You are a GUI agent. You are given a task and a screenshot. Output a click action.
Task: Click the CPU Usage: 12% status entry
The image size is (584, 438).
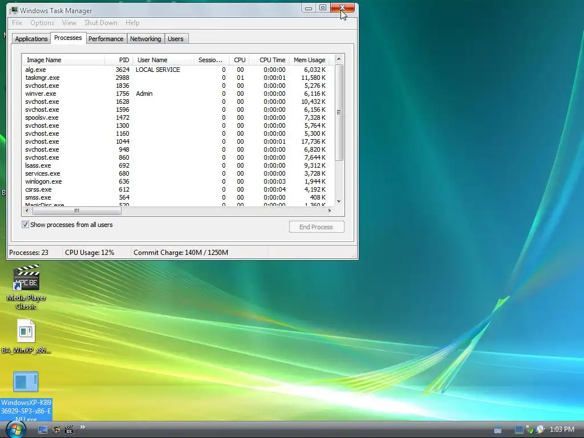[x=90, y=253]
